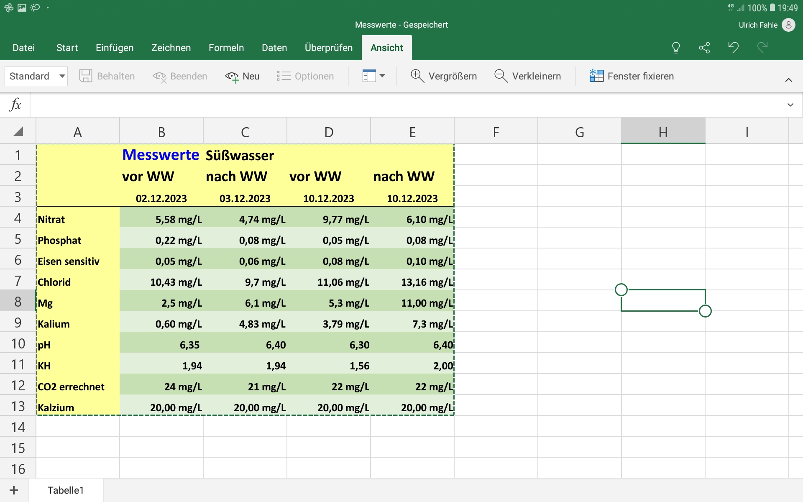Switch to the Überprüfen tab
803x502 pixels.
click(x=329, y=48)
